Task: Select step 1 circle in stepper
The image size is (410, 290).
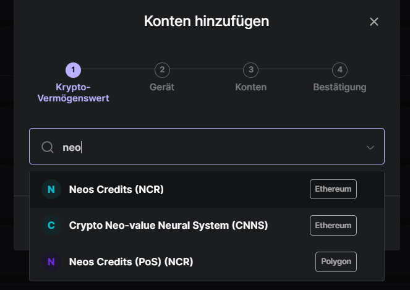Action: point(73,70)
